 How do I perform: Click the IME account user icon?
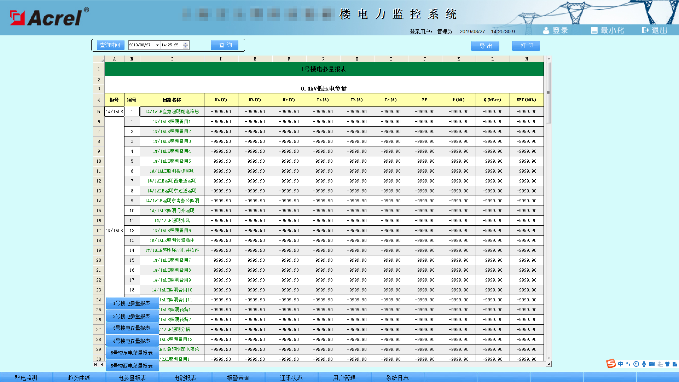660,364
